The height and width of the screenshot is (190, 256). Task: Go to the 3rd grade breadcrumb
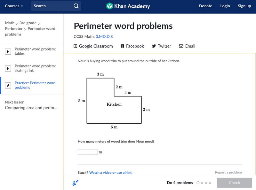28,23
